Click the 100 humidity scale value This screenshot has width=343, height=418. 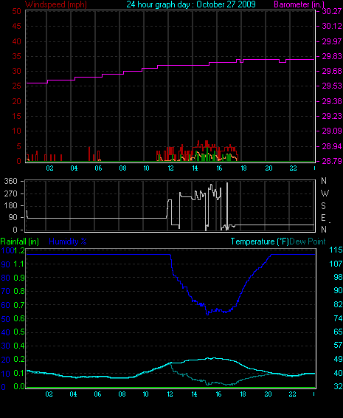7,250
